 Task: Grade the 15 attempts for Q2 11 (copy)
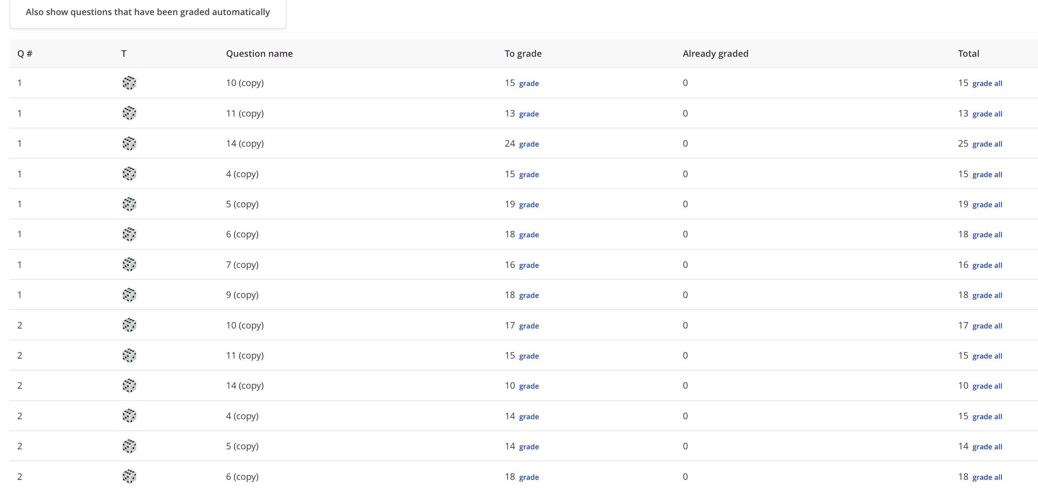click(529, 356)
